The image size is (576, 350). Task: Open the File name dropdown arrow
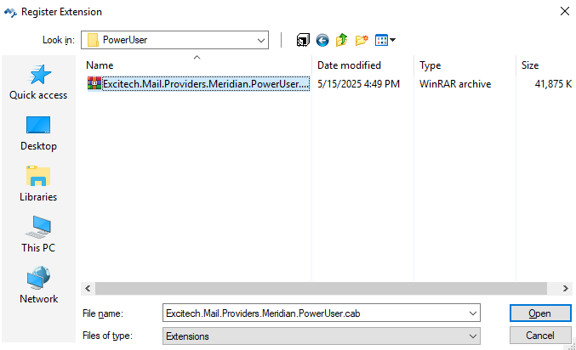pos(473,313)
